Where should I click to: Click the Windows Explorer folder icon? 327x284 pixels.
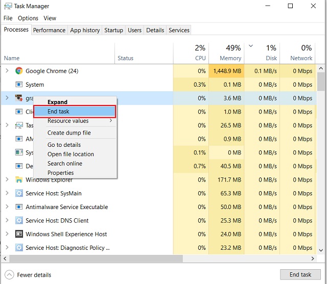coord(19,179)
